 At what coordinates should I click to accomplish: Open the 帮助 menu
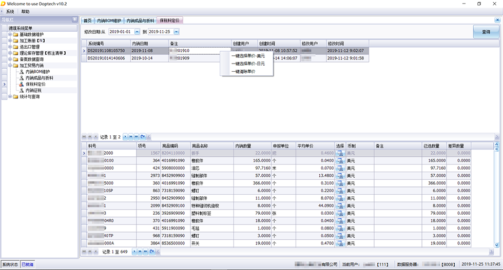26,11
